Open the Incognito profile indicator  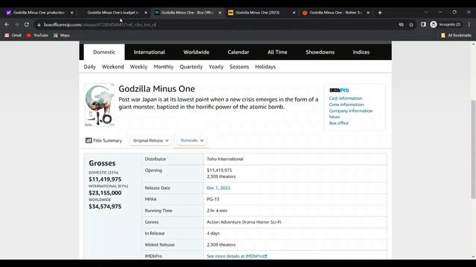pos(446,24)
